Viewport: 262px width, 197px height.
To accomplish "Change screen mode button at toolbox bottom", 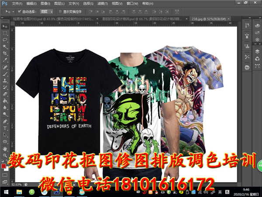I will click(5, 182).
